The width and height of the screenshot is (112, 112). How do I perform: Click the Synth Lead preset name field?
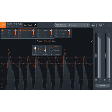(30, 25)
